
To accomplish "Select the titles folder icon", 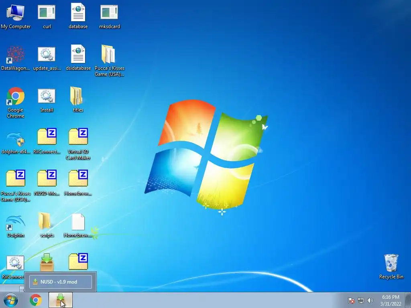I will [x=78, y=99].
